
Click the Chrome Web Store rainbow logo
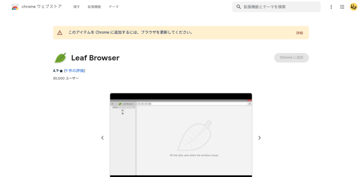[15, 7]
